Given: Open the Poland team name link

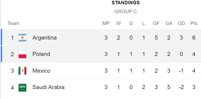Looking at the screenshot, I should [x=41, y=54].
